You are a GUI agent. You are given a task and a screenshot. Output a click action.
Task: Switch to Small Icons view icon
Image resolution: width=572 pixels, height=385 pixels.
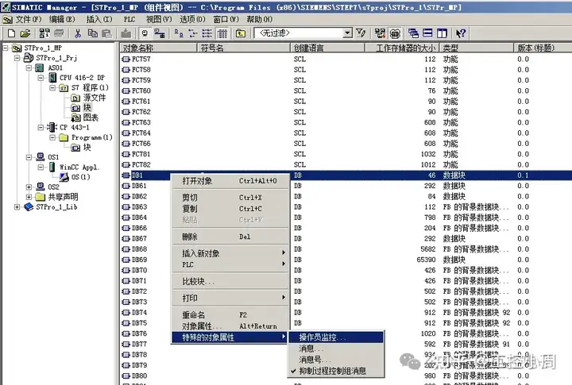pos(193,33)
